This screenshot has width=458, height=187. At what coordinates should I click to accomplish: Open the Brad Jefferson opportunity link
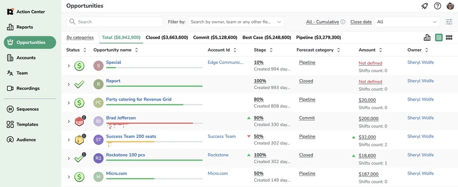tap(121, 118)
